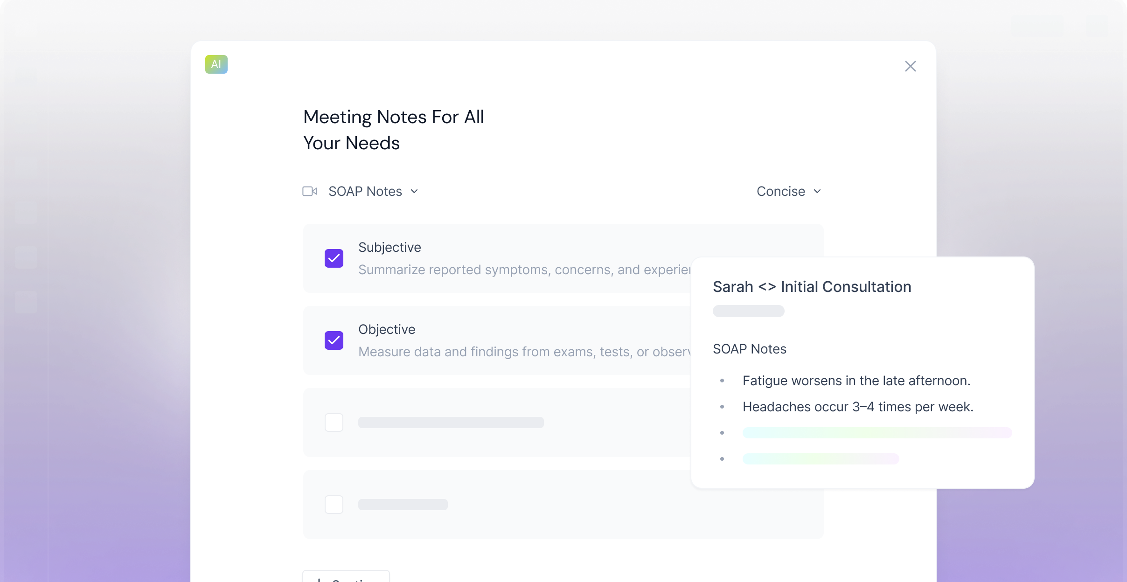Check the third unchecked section checkbox
The image size is (1127, 582).
tap(334, 423)
